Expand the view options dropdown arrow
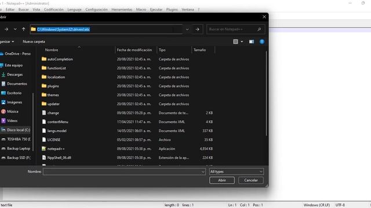371x208 pixels. coord(242,42)
